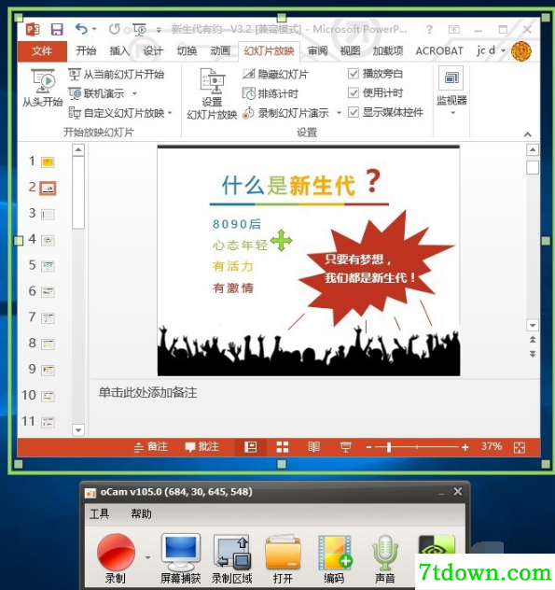Expand 录制幻灯片演示 dropdown arrow
Image resolution: width=555 pixels, height=590 pixels.
[x=339, y=113]
